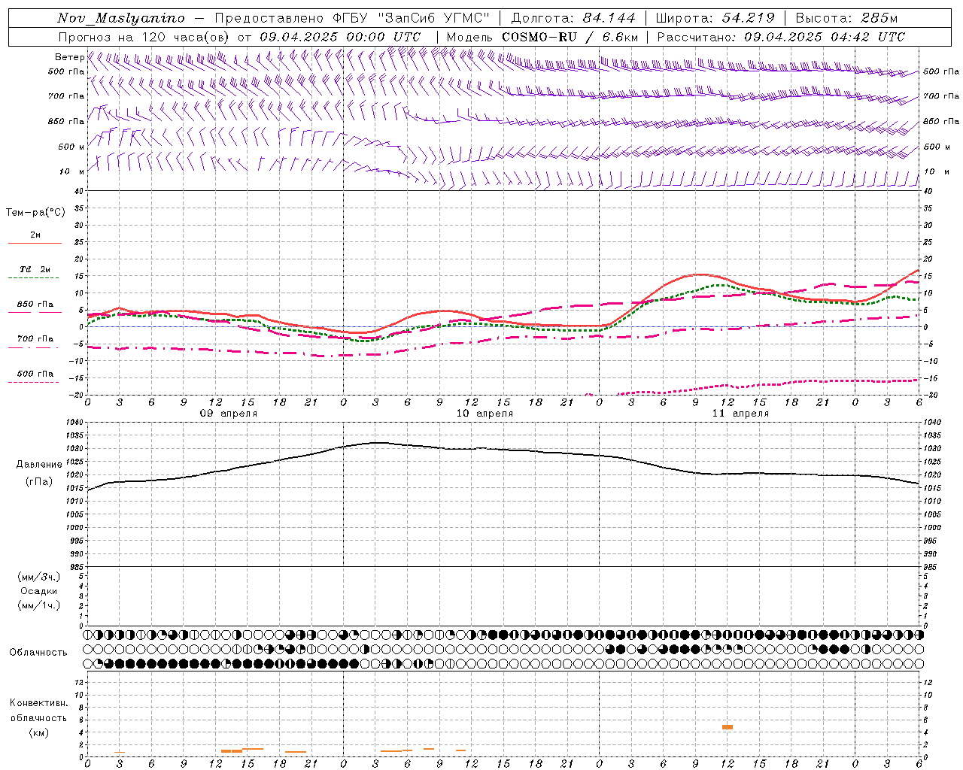Click the Осадки precipitation label
The width and height of the screenshot is (963, 770).
[x=39, y=591]
